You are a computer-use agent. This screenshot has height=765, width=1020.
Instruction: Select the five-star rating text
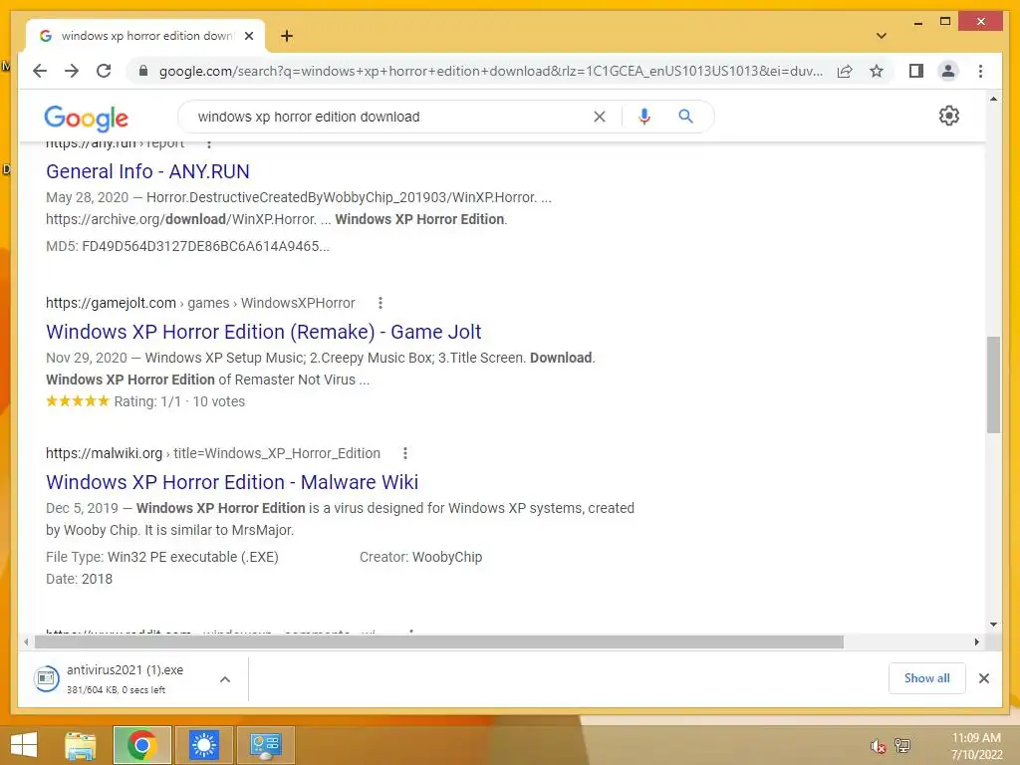click(145, 401)
